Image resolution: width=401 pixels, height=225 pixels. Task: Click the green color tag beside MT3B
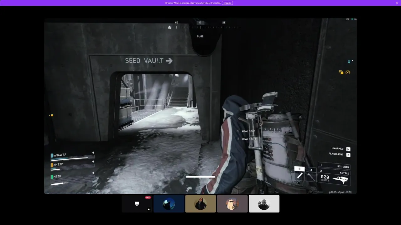click(x=52, y=177)
